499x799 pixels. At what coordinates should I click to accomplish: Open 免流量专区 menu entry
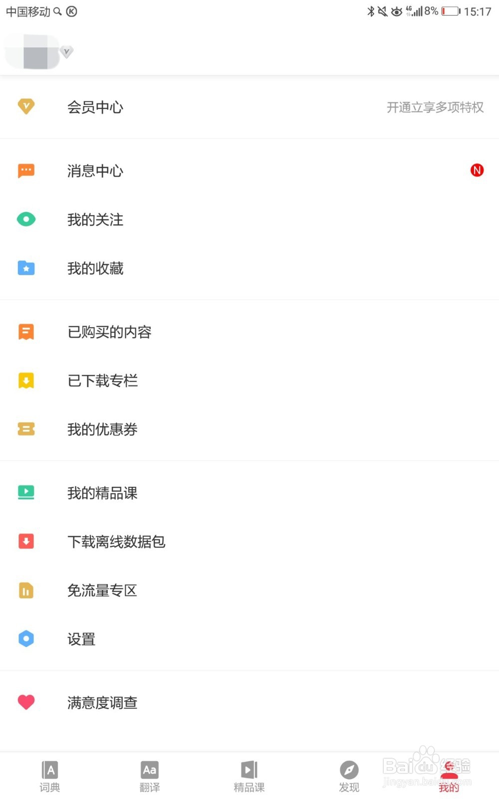coord(102,590)
